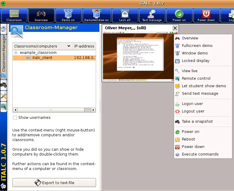Choose Locked display in context menu
Viewport: 234px width, 191px height.
point(203,61)
